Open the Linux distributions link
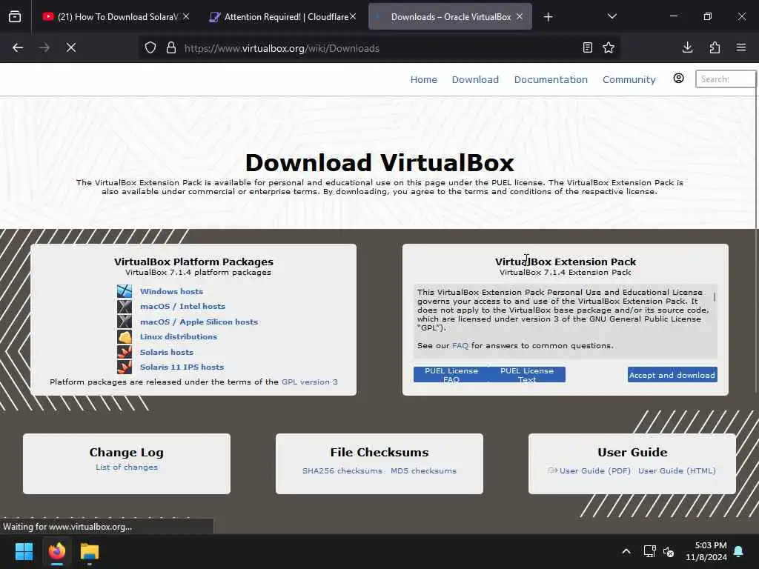Screen dimensions: 759x569 [179, 337]
